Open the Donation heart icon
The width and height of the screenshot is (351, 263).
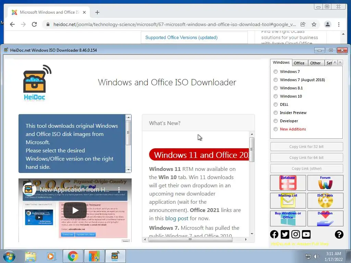(325, 218)
